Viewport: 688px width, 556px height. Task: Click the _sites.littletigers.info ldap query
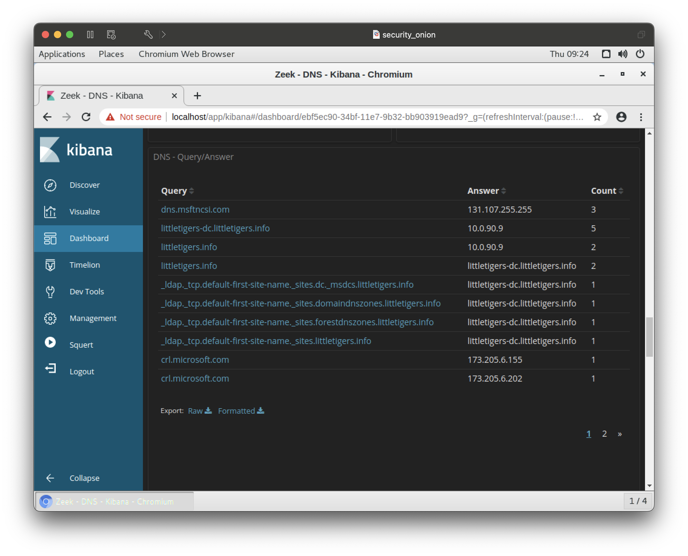point(266,341)
